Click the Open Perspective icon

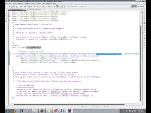pyautogui.click(x=130, y=7)
